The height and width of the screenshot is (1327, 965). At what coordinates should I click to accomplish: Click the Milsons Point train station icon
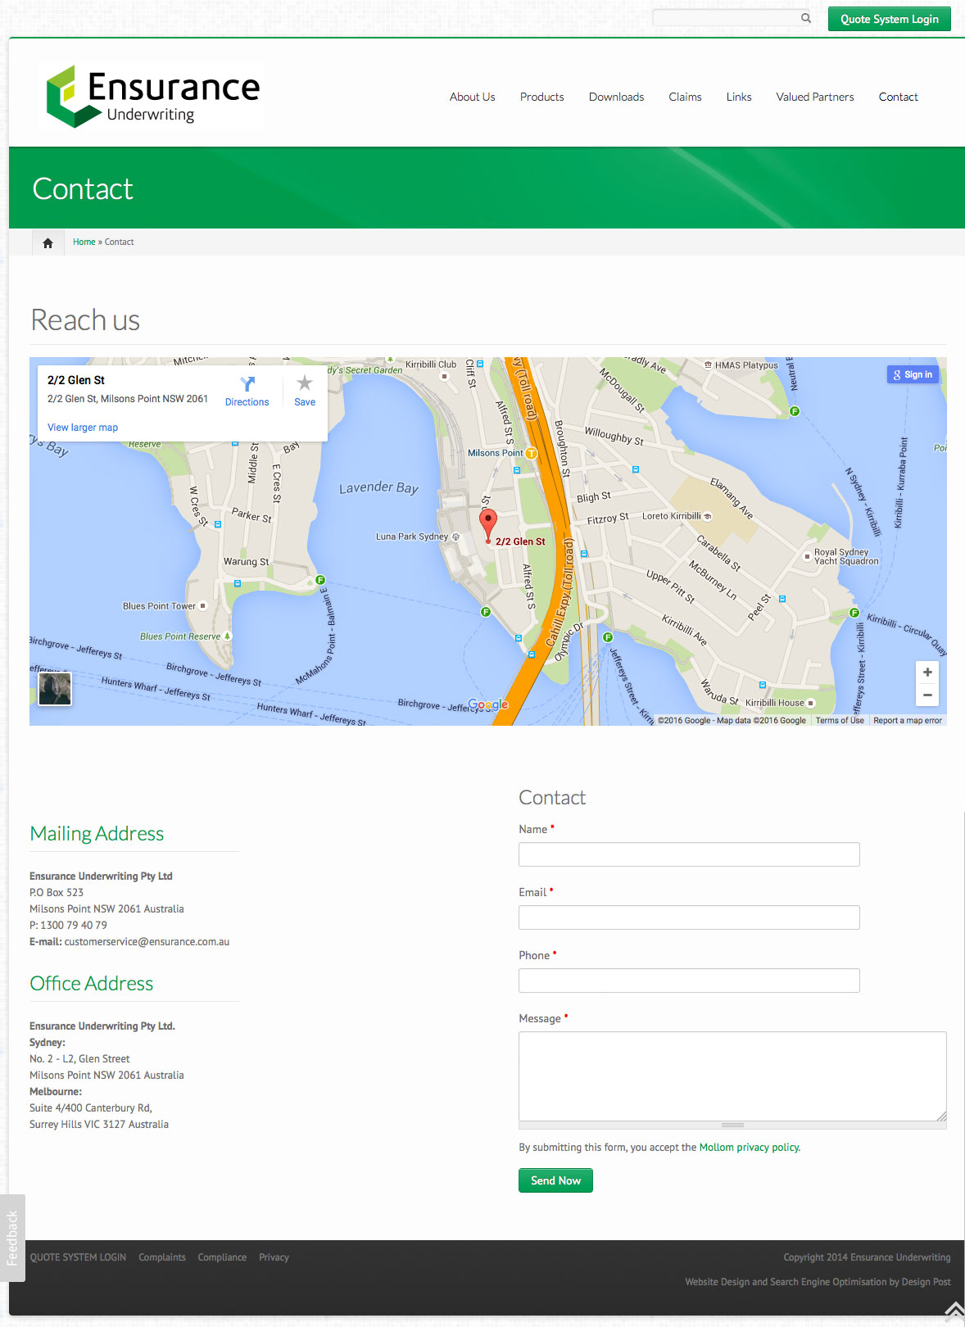pyautogui.click(x=532, y=453)
